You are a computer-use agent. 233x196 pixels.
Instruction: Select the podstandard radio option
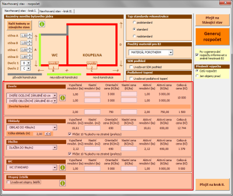(x=134, y=22)
